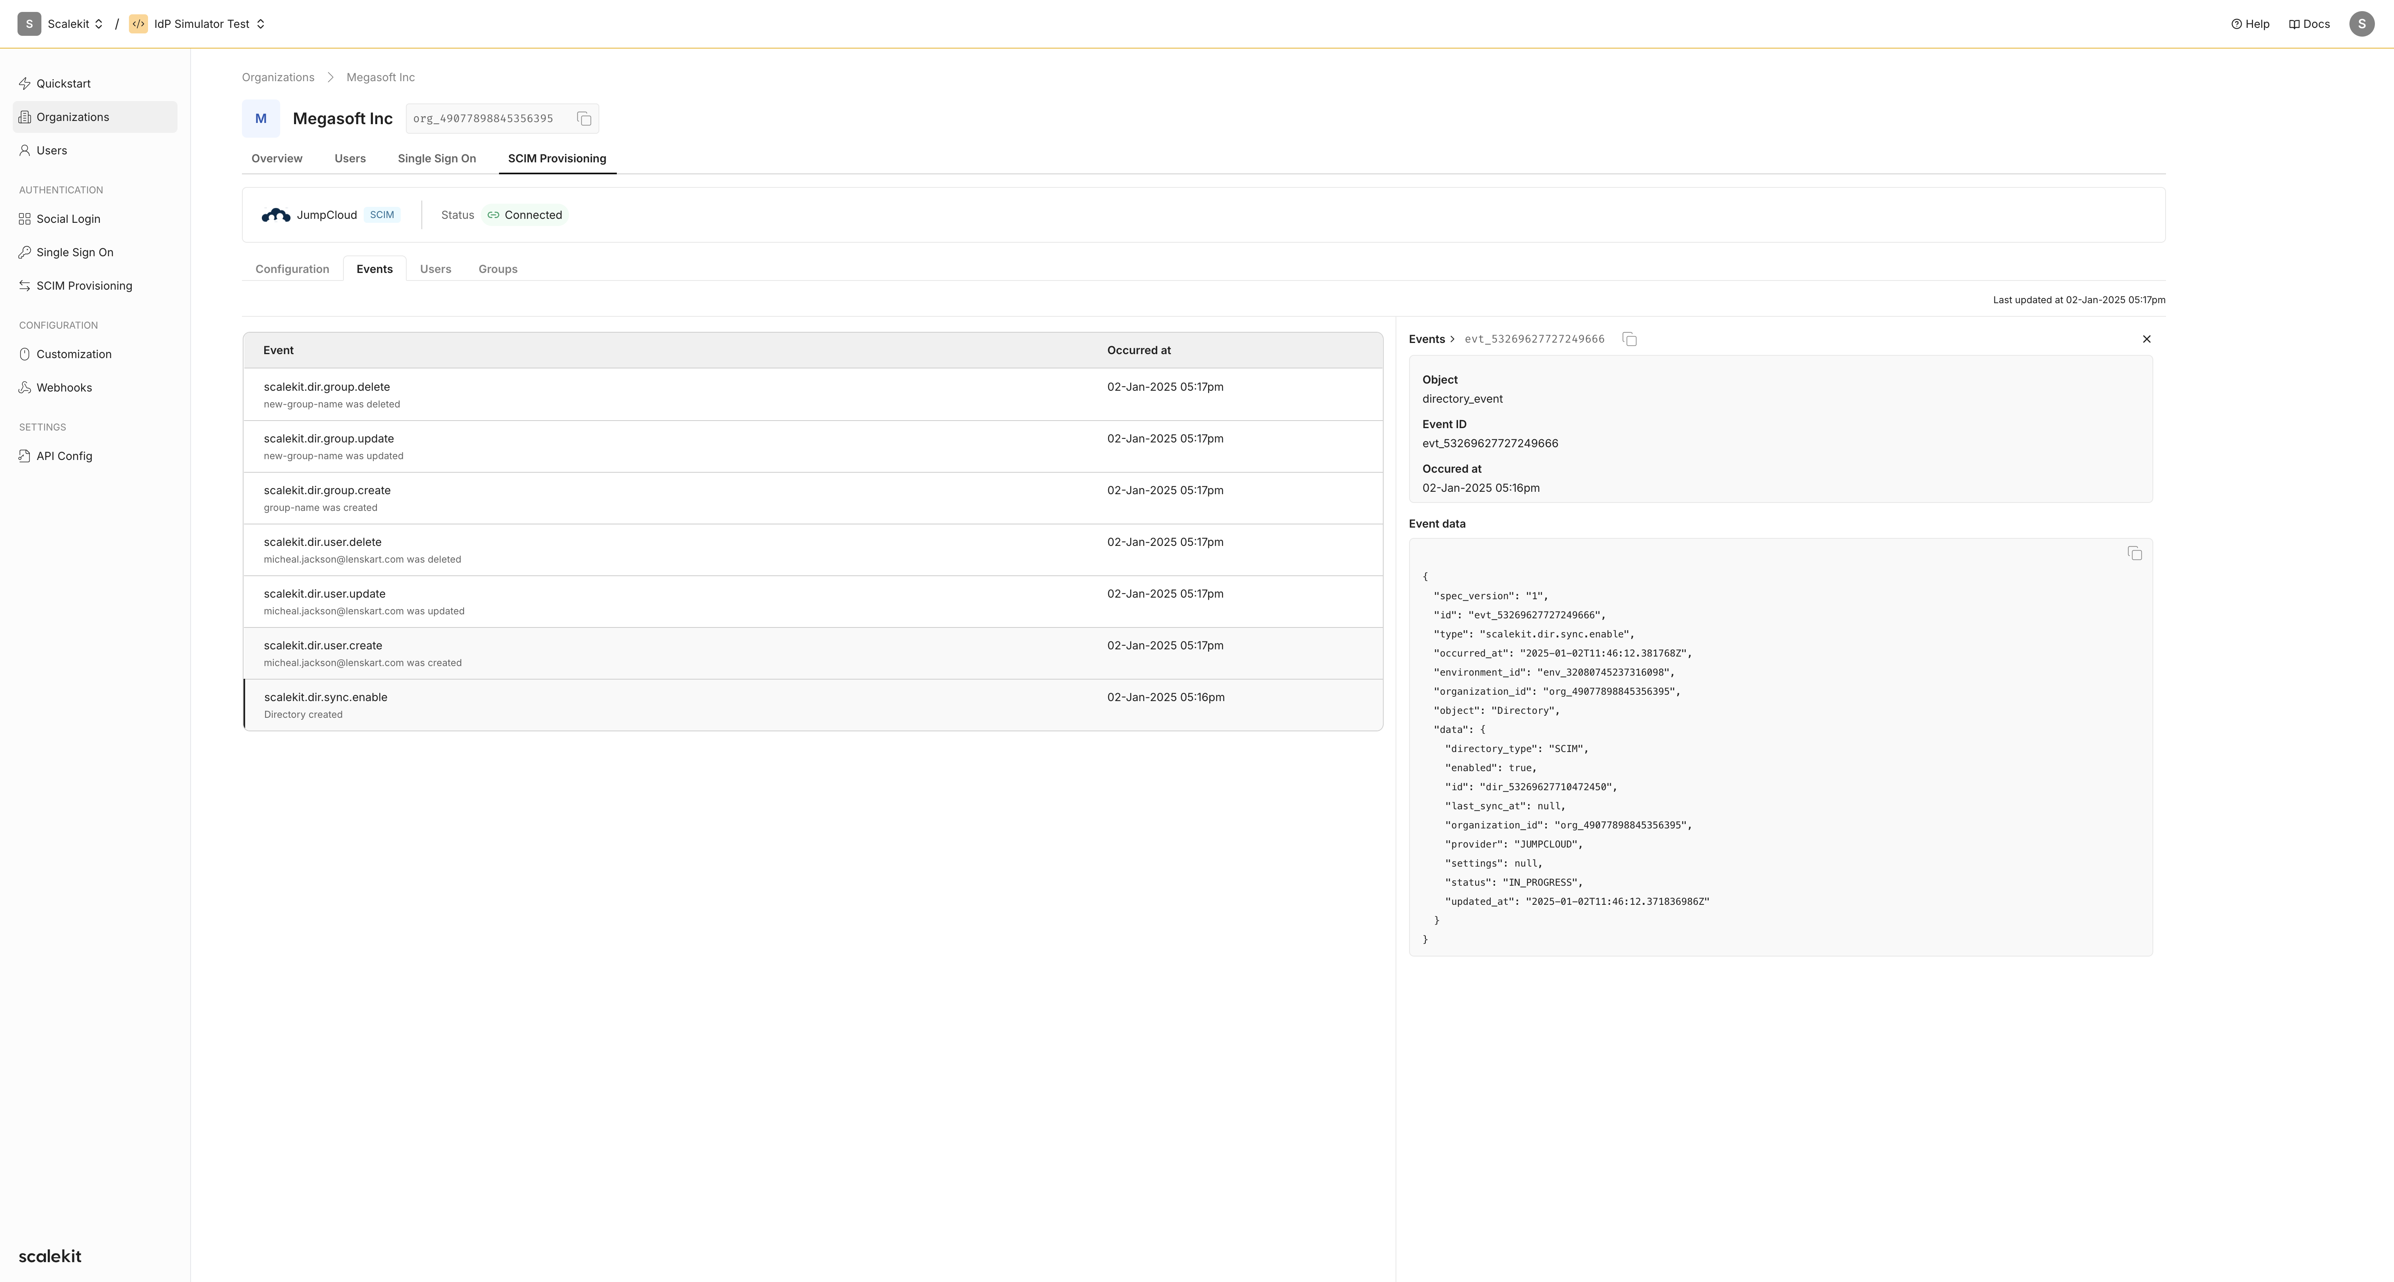Viewport: 2394px width, 1282px height.
Task: Copy the organization ID org_49077898845356395
Action: (x=585, y=119)
